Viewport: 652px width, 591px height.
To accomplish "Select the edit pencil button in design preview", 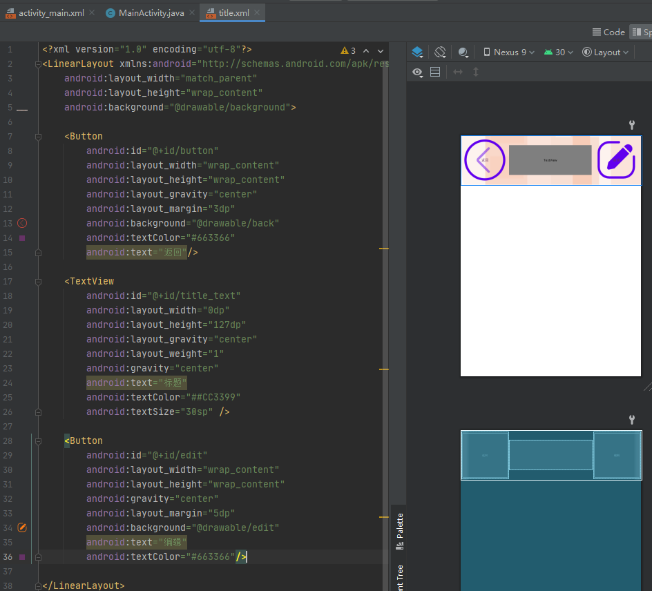I will (x=616, y=160).
